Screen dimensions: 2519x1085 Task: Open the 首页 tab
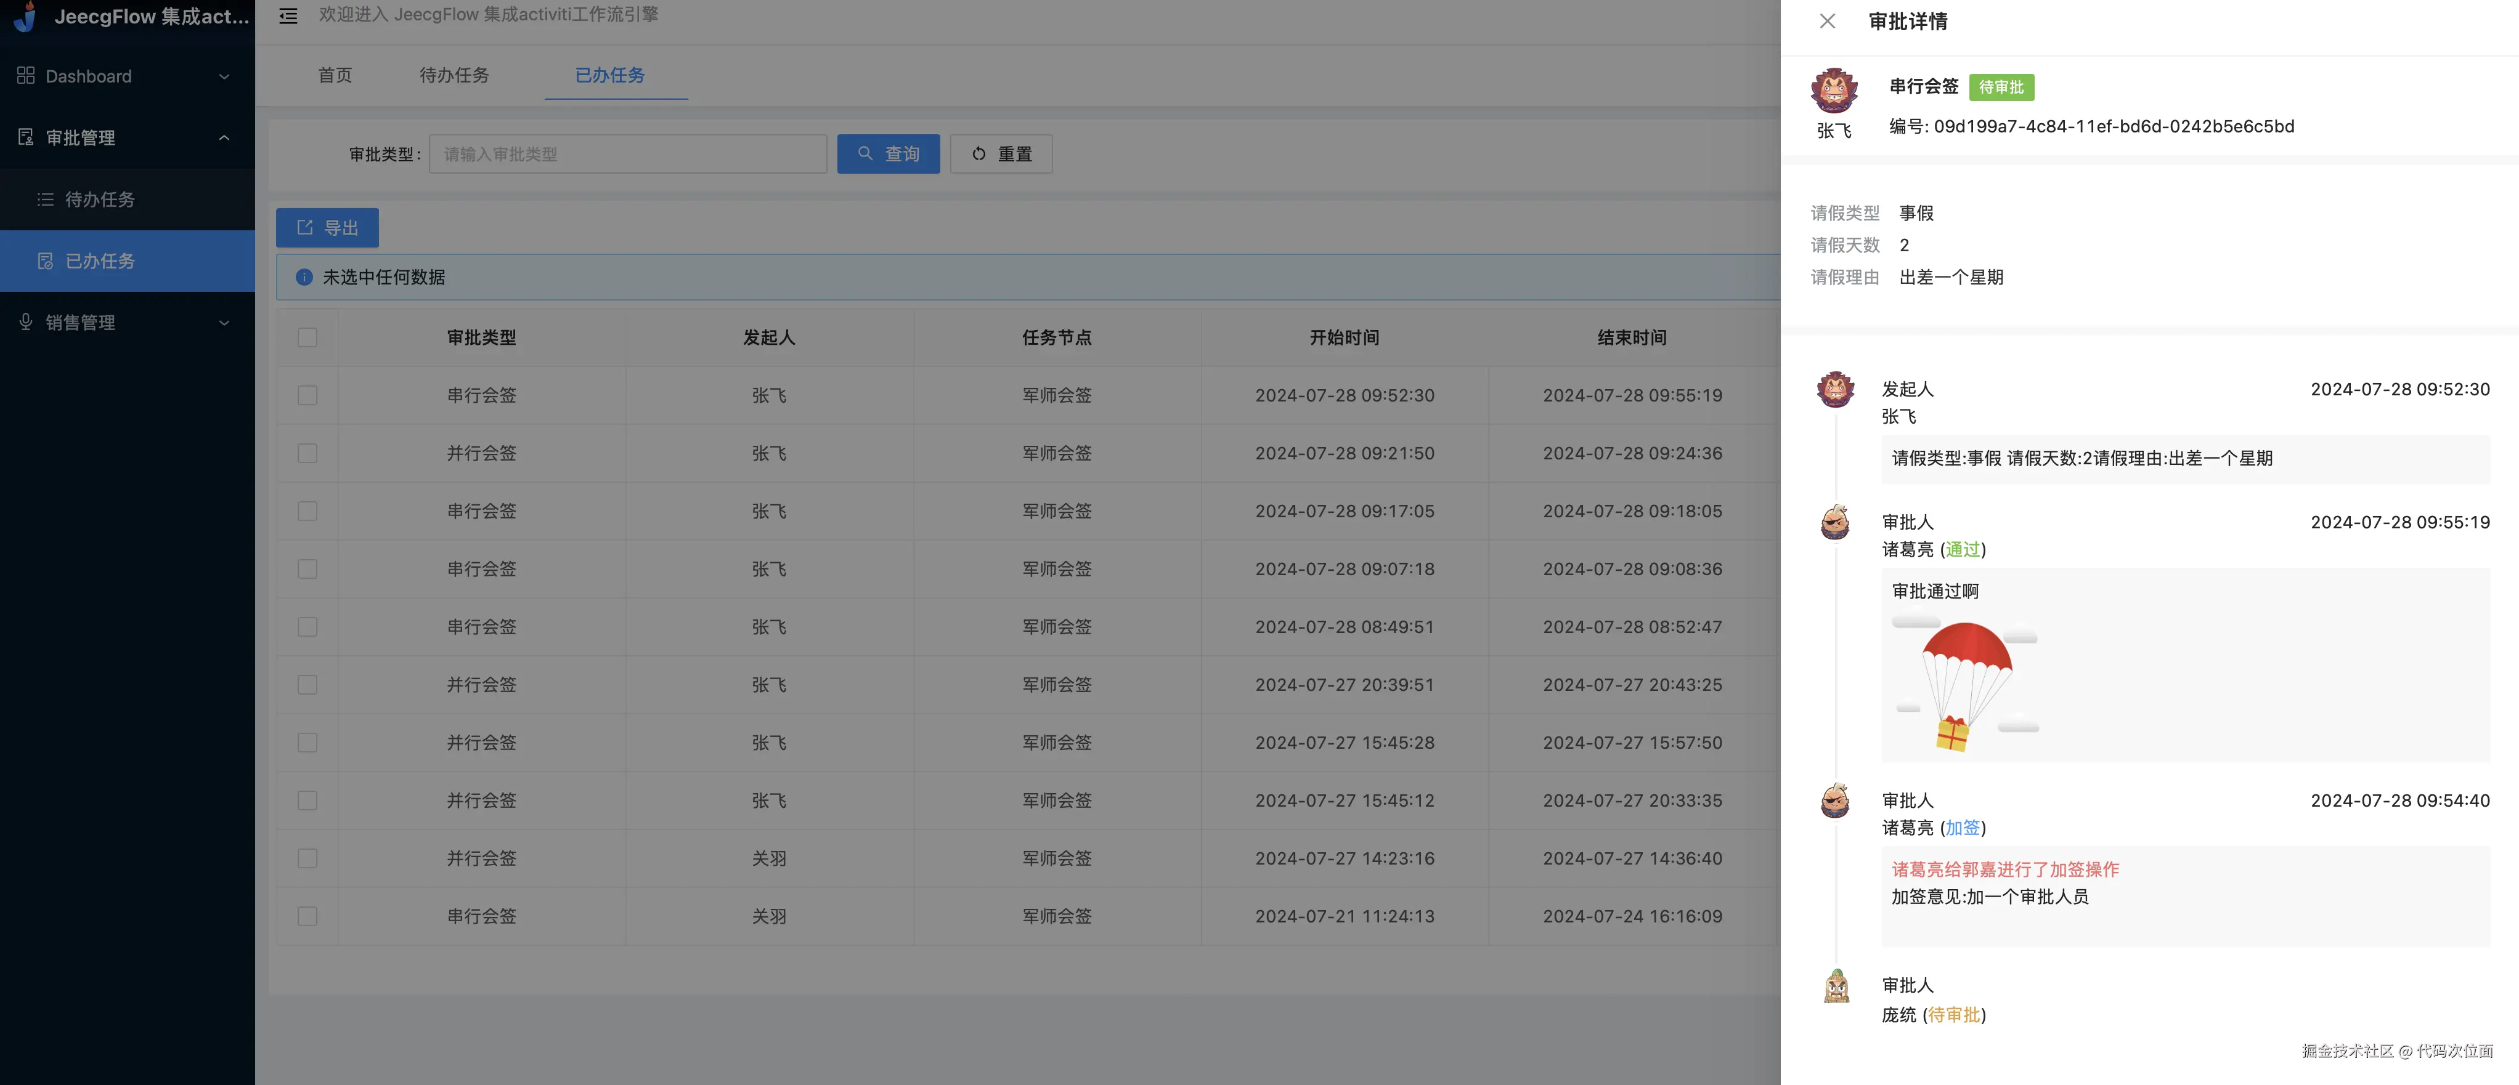coord(335,75)
